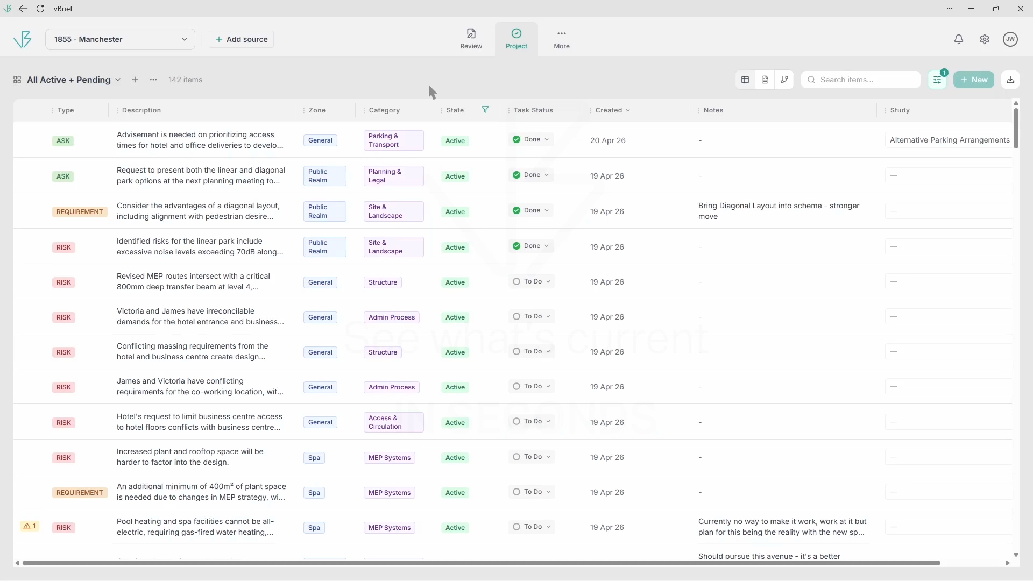Open window ellipsis menu in title bar
Image resolution: width=1033 pixels, height=581 pixels.
[x=950, y=9]
